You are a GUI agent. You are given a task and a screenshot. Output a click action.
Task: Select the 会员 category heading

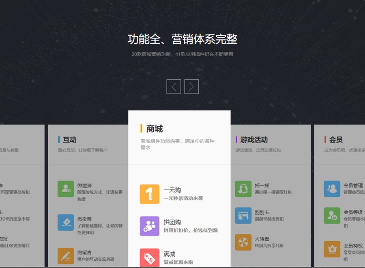pos(336,140)
